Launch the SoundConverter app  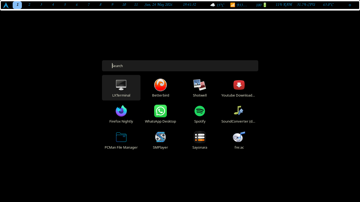pyautogui.click(x=239, y=111)
